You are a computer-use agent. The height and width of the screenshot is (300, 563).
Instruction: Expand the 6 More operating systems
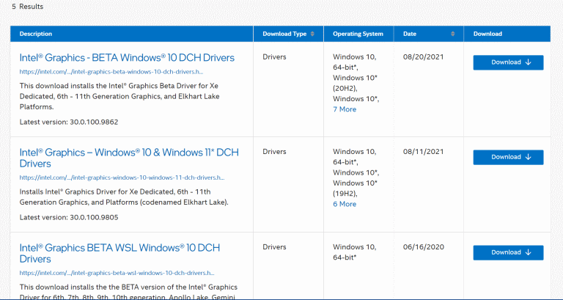(345, 204)
